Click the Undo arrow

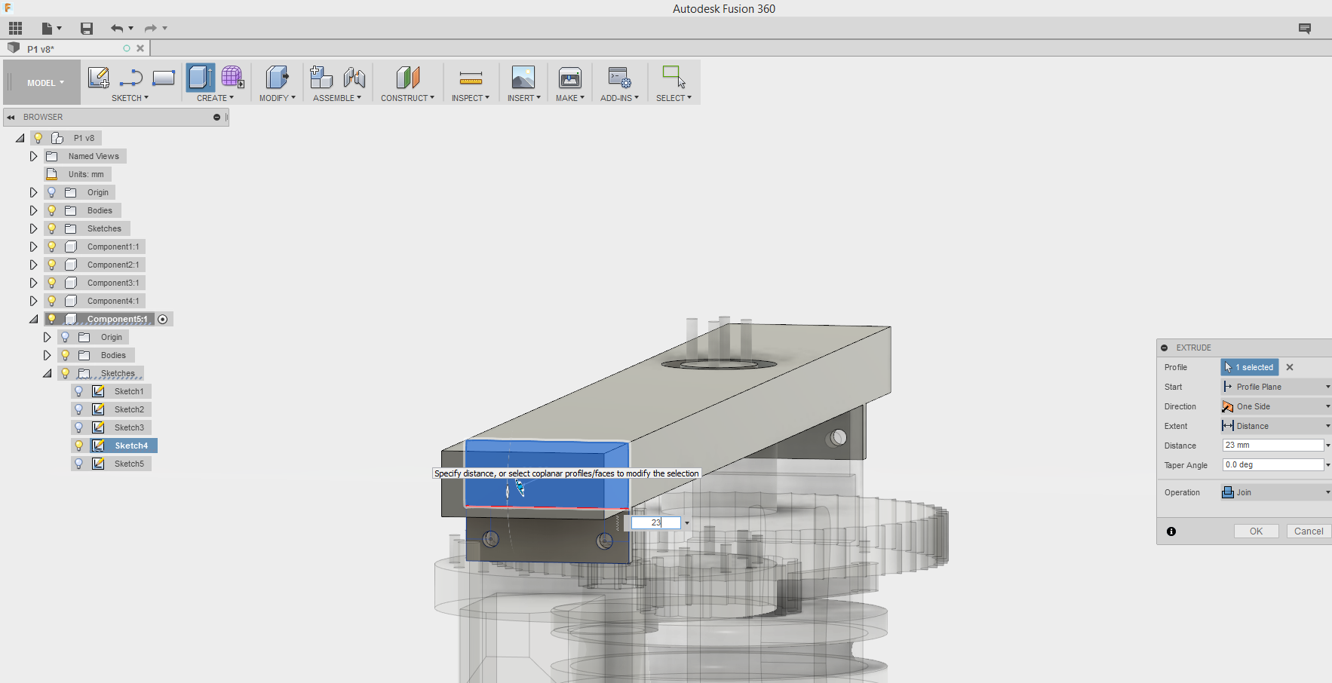pos(117,29)
